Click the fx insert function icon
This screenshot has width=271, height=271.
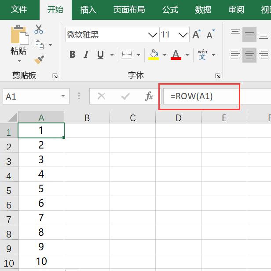click(x=149, y=96)
